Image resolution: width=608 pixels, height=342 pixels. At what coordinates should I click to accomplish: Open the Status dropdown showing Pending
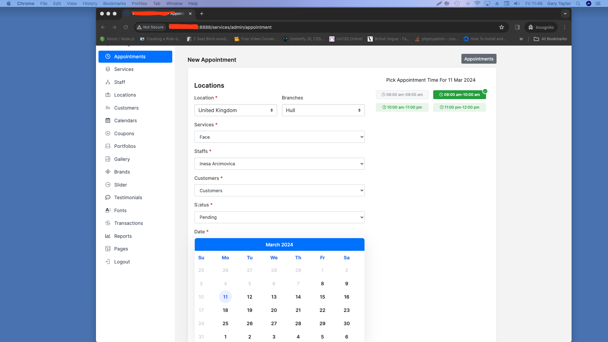[279, 217]
